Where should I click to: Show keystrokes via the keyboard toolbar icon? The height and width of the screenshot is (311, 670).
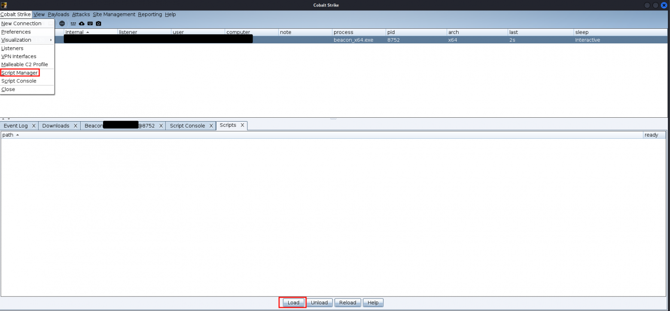click(90, 24)
